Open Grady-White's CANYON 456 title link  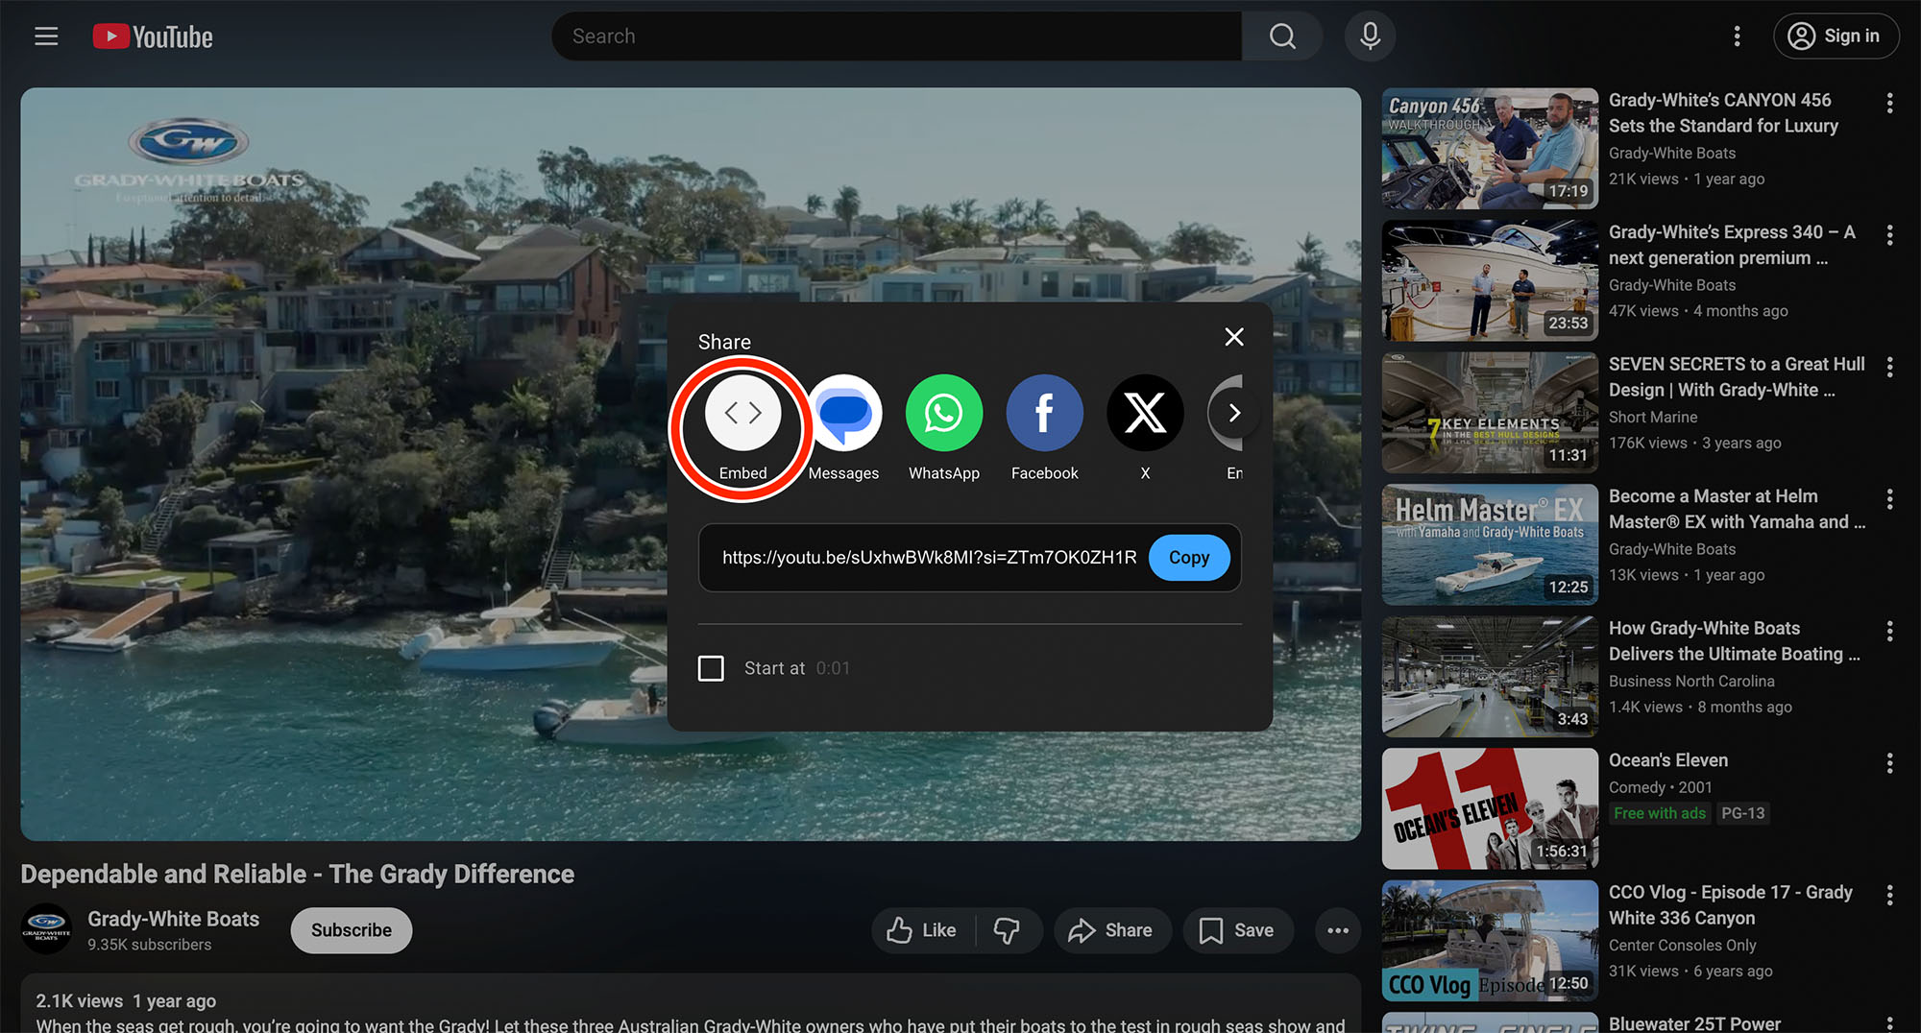coord(1723,112)
